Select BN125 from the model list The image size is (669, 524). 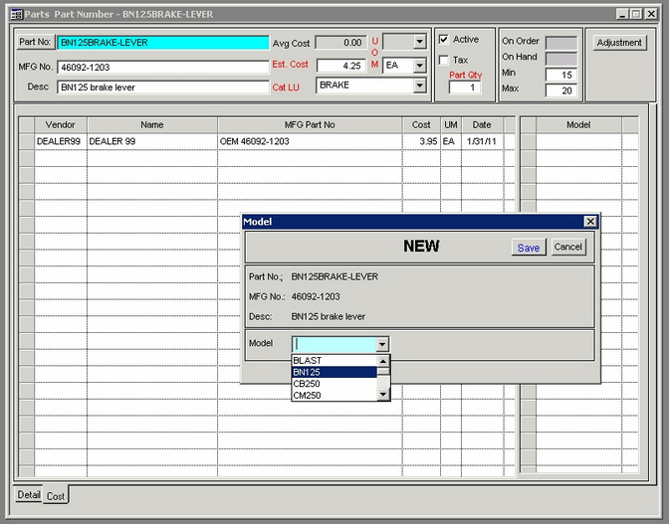[x=334, y=372]
